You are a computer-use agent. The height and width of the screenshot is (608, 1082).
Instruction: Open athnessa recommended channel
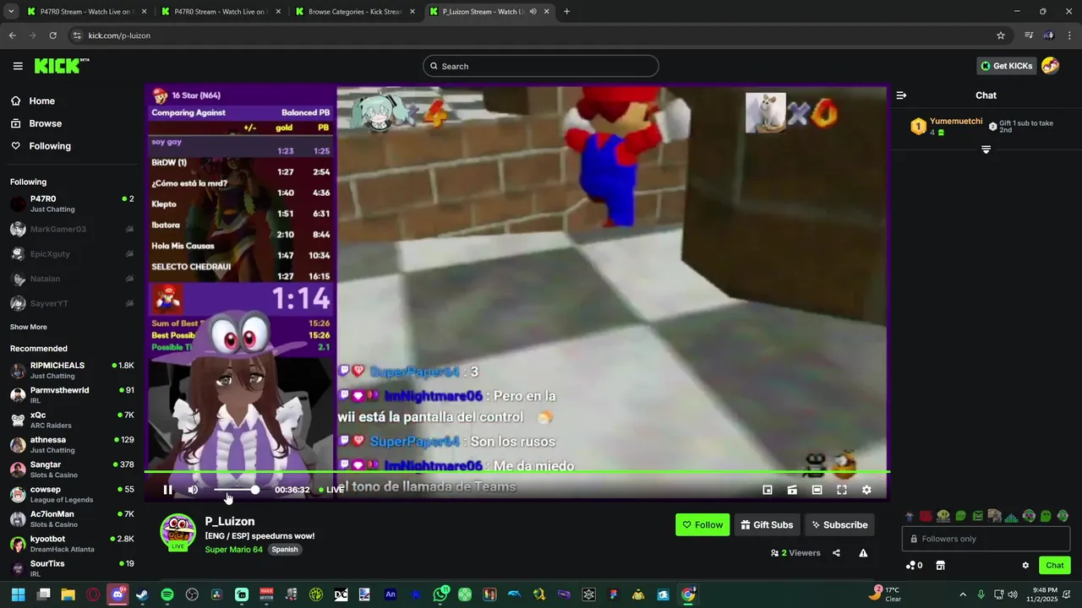(x=72, y=444)
